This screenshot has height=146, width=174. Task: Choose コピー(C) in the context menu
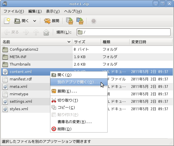79,107
